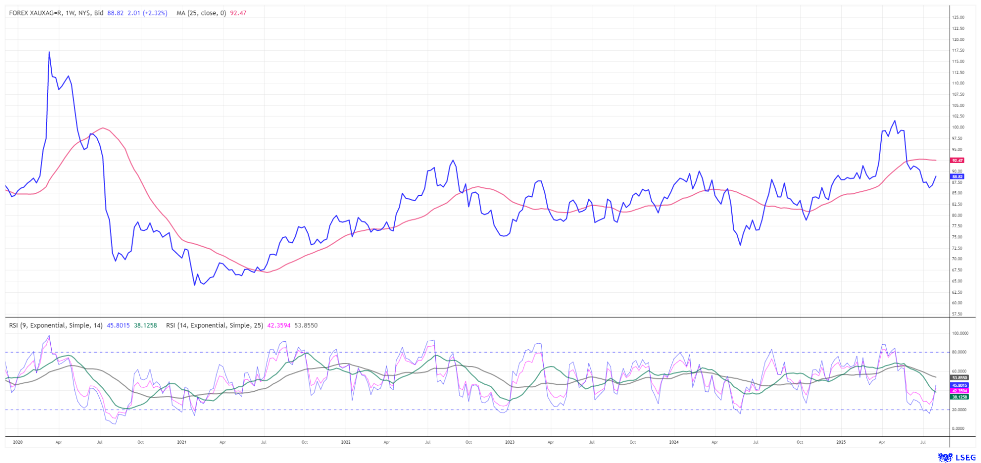Click the 20.0000 level on the RSI axis
The height and width of the screenshot is (463, 981).
click(960, 410)
